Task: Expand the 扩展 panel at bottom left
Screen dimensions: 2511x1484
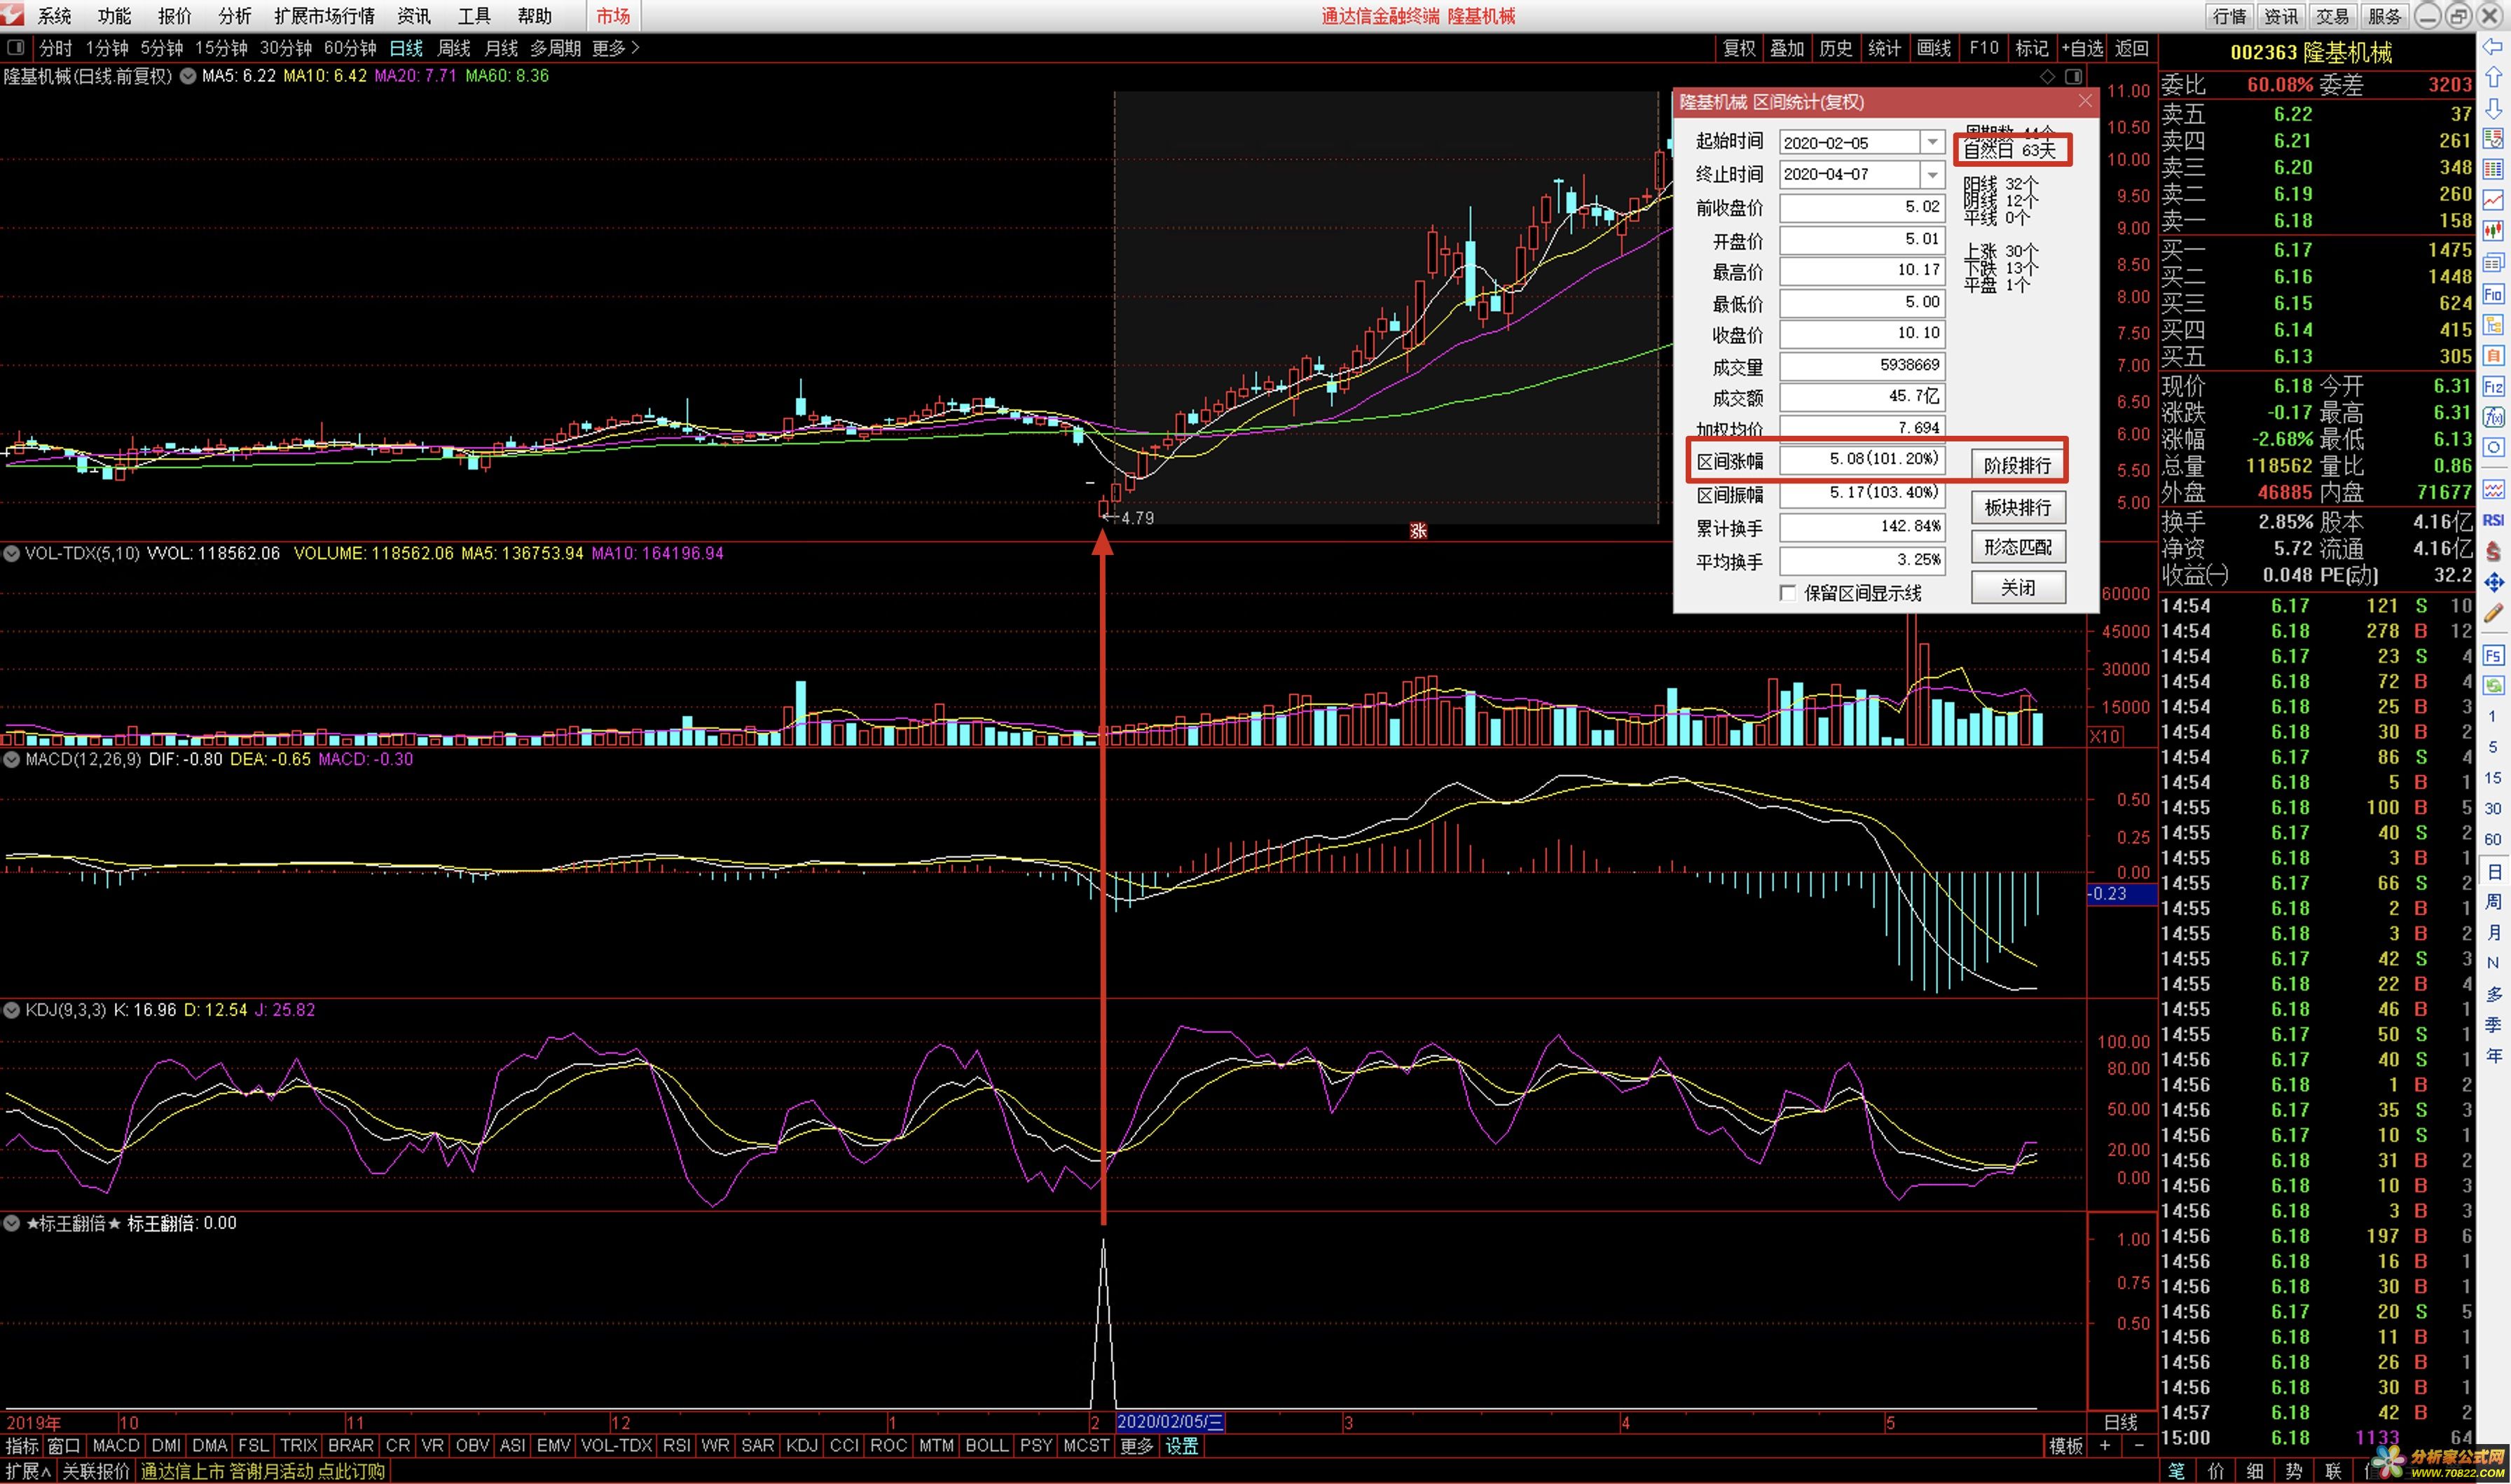Action: pos(28,1471)
